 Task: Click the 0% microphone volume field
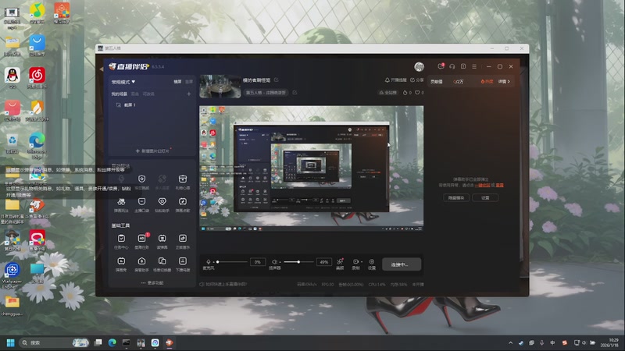pos(258,262)
